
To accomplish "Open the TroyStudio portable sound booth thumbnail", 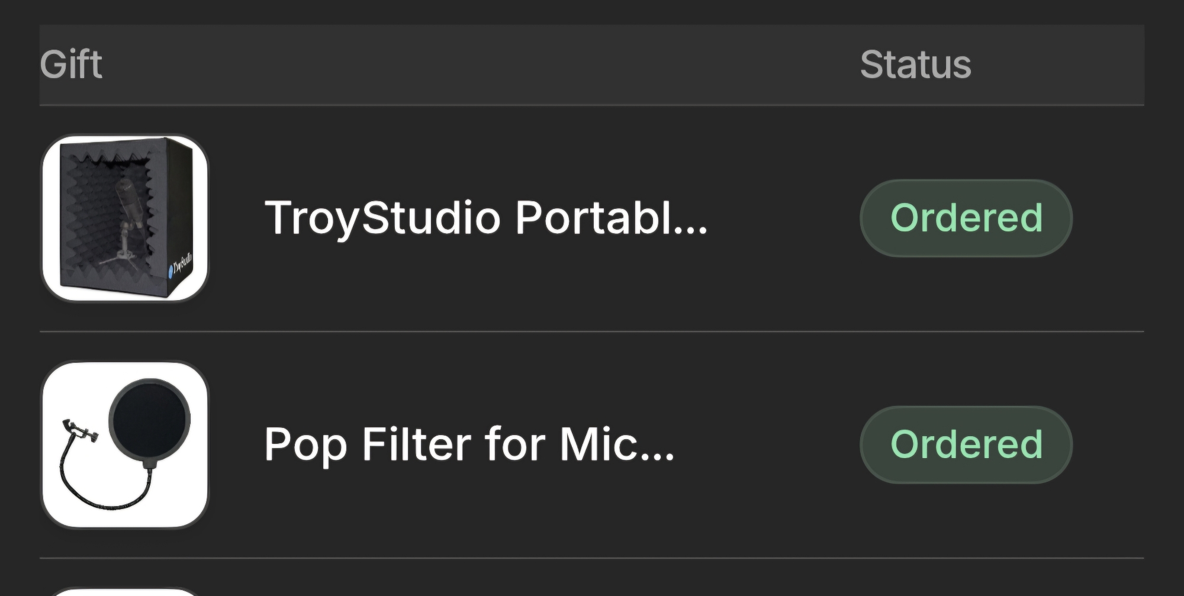I will [x=125, y=218].
